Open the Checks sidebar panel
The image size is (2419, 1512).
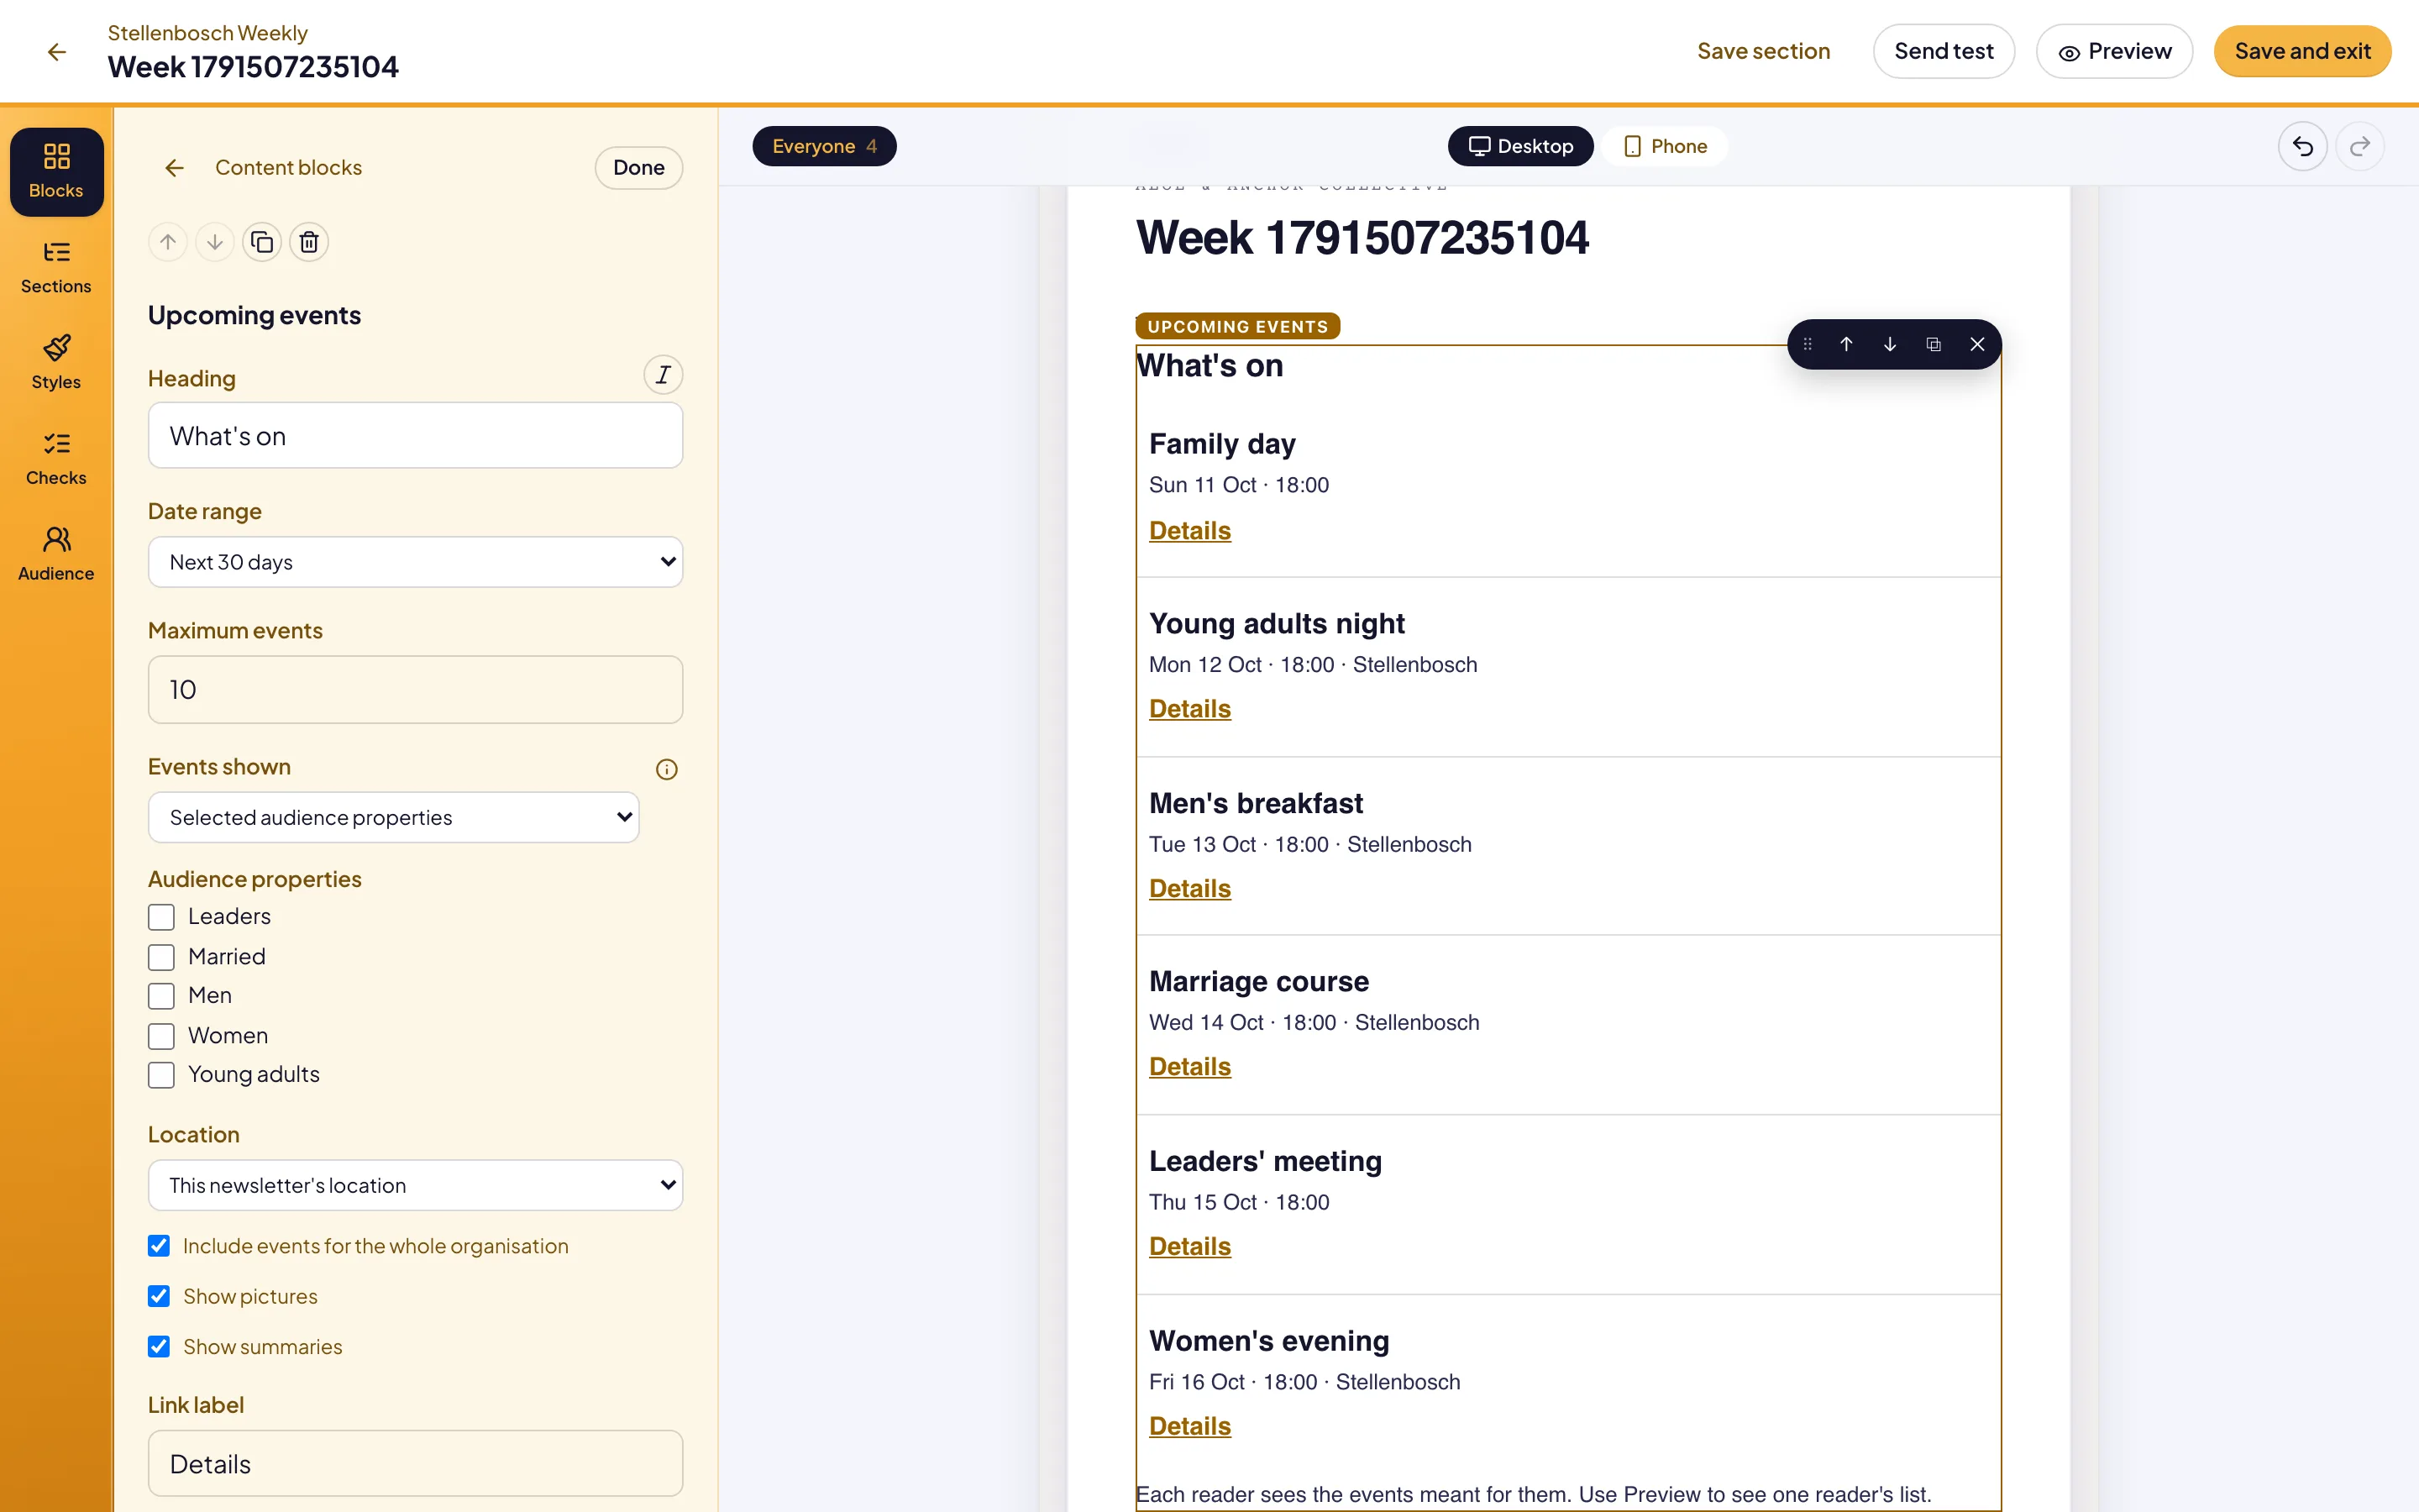coord(56,459)
